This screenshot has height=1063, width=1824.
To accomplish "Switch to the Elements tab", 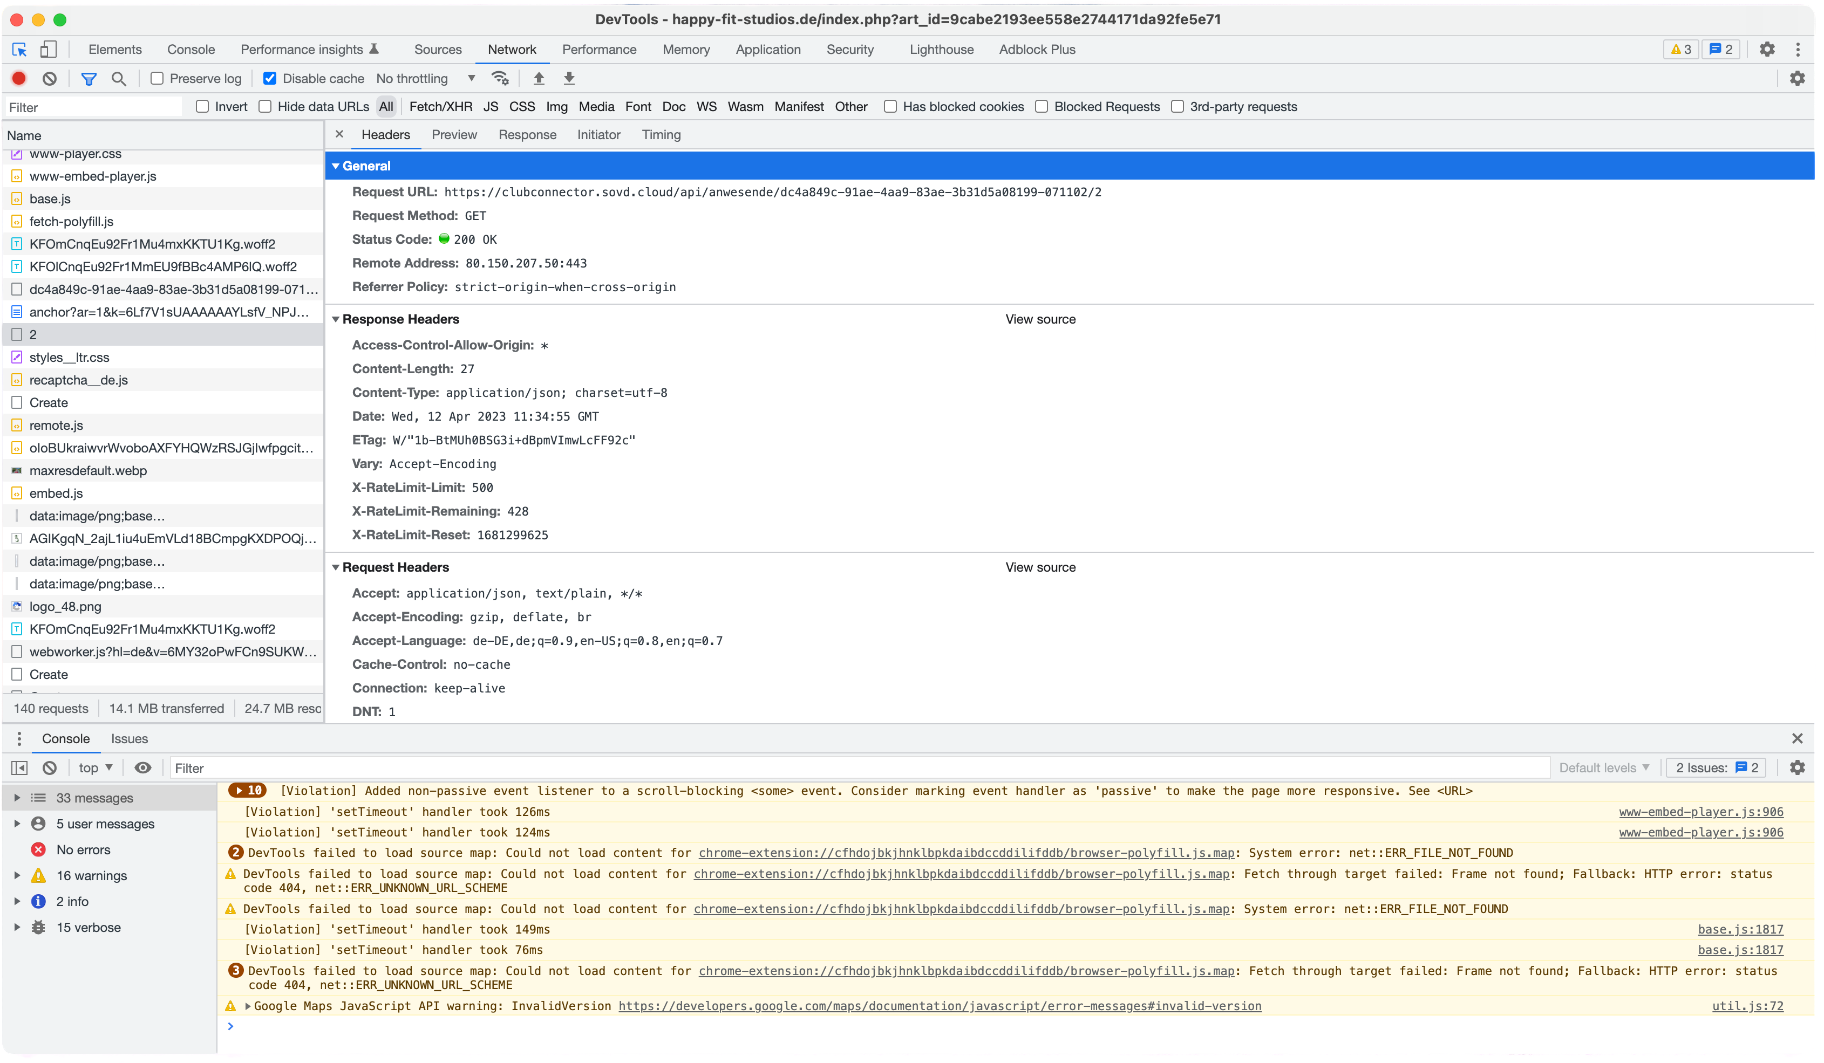I will point(115,49).
